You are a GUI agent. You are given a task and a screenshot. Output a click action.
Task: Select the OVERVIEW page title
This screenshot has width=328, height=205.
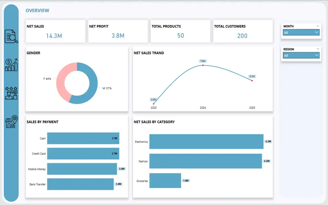coord(37,10)
